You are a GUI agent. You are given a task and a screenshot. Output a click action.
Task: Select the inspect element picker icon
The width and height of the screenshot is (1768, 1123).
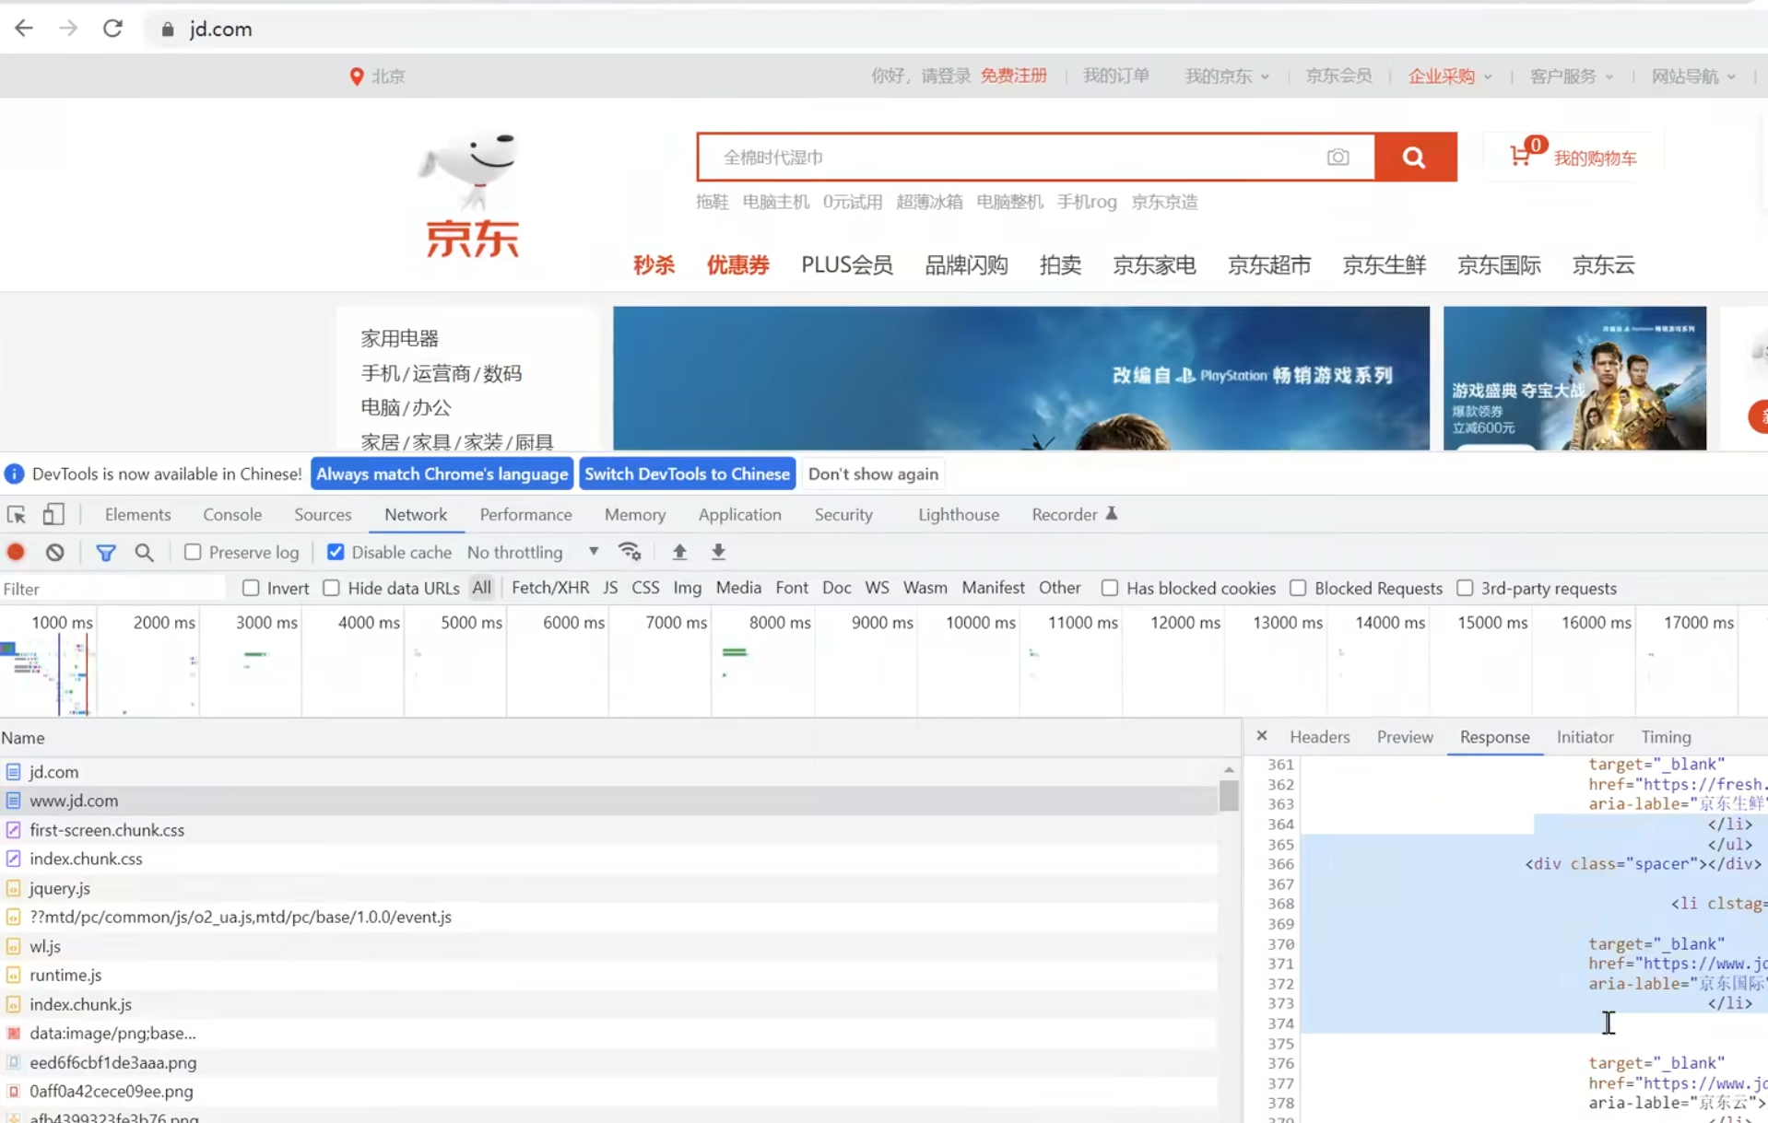(16, 514)
